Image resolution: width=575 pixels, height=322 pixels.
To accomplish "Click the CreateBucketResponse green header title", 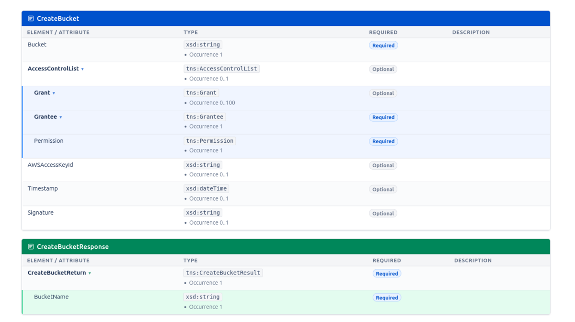I will point(73,247).
